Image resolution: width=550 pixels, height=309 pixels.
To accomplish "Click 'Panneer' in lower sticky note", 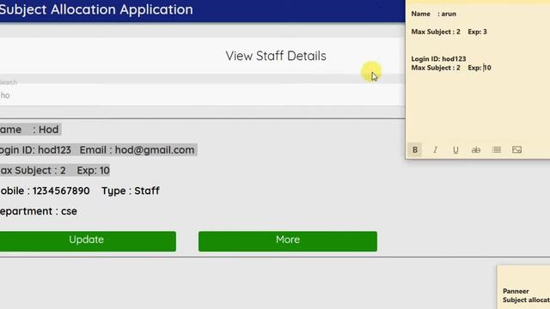I will point(516,291).
